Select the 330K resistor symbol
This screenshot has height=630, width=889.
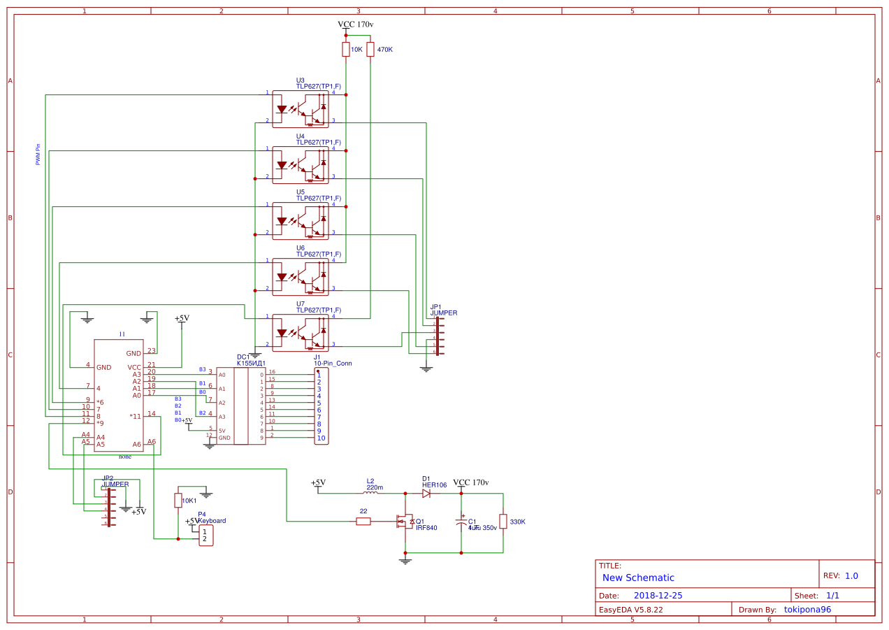coord(503,522)
